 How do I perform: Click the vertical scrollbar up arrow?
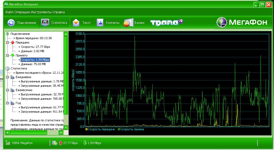tap(66, 34)
